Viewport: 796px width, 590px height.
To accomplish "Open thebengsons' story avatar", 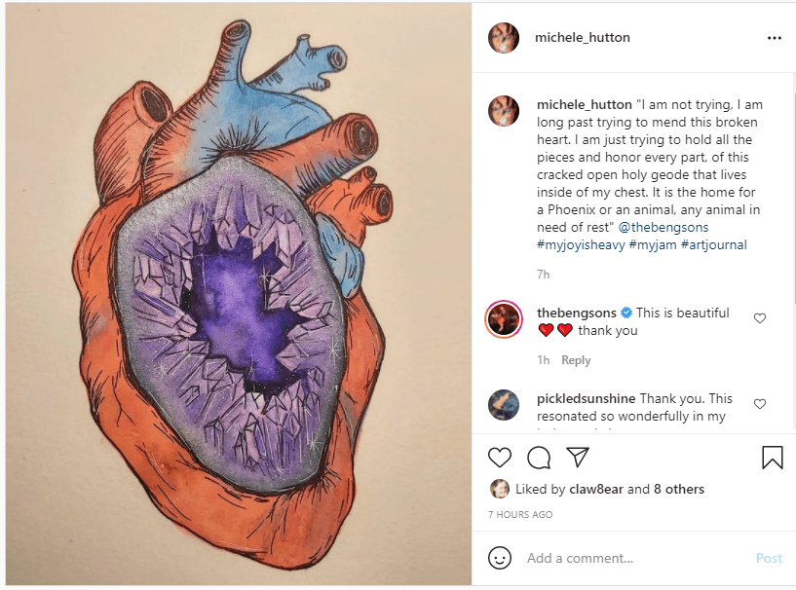I will click(504, 319).
